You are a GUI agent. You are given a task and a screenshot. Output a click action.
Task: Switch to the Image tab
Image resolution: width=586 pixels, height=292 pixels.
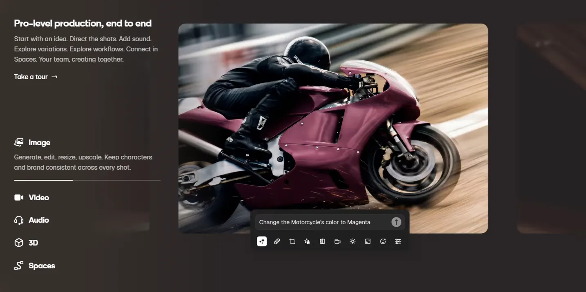click(x=32, y=142)
